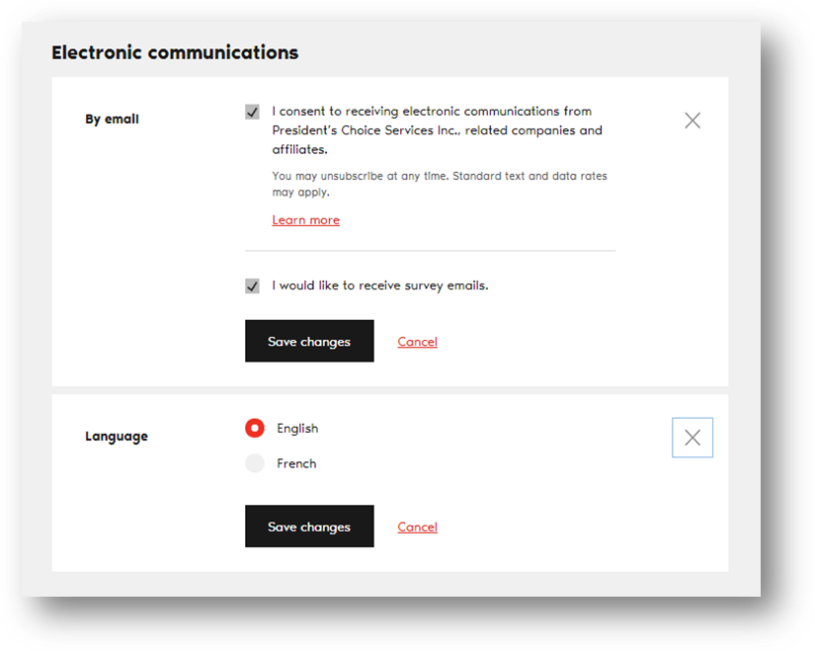Uncheck the electronic communications consent checkbox
Image resolution: width=815 pixels, height=651 pixels.
(x=253, y=111)
